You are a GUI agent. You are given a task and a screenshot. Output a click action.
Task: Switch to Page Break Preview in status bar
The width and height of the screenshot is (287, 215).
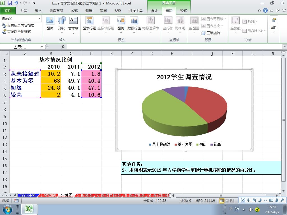coord(232,201)
